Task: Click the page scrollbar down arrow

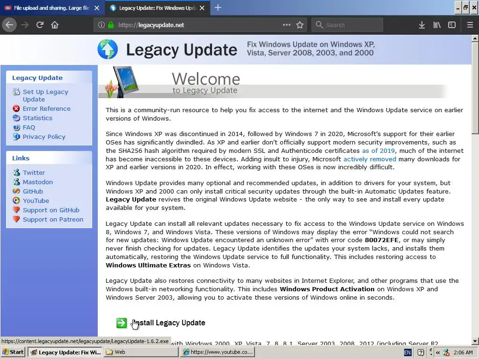Action: 475,341
